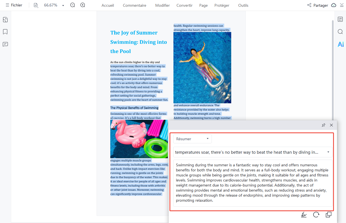Open the AI assistant sidebar icon
This screenshot has width=346, height=223.
pos(340,44)
